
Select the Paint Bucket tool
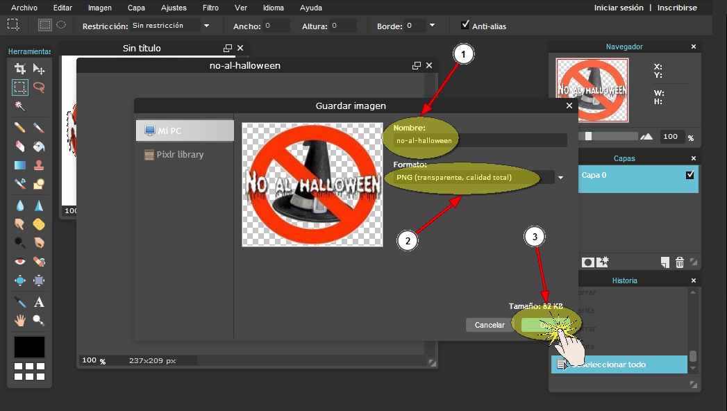point(40,146)
